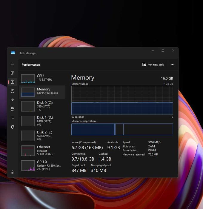The height and width of the screenshot is (209, 203).
Task: Click the Committed value 9.7/18.8 GB
Action: coord(83,159)
